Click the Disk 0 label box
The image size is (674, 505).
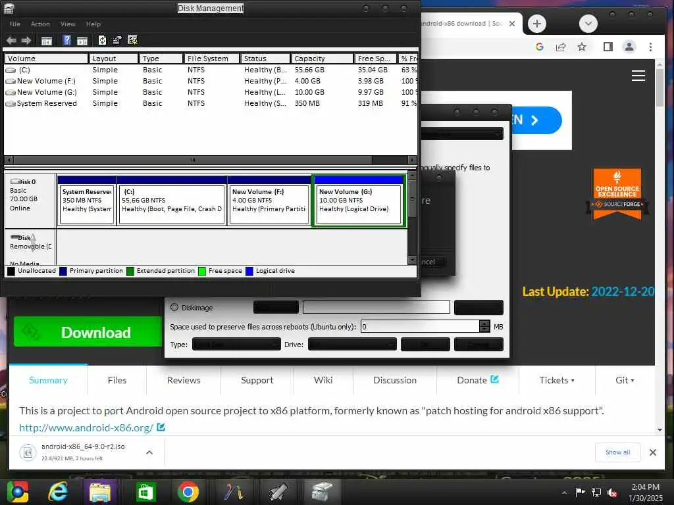tap(30, 201)
